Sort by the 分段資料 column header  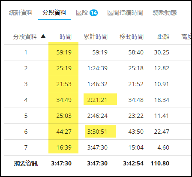(x=25, y=37)
